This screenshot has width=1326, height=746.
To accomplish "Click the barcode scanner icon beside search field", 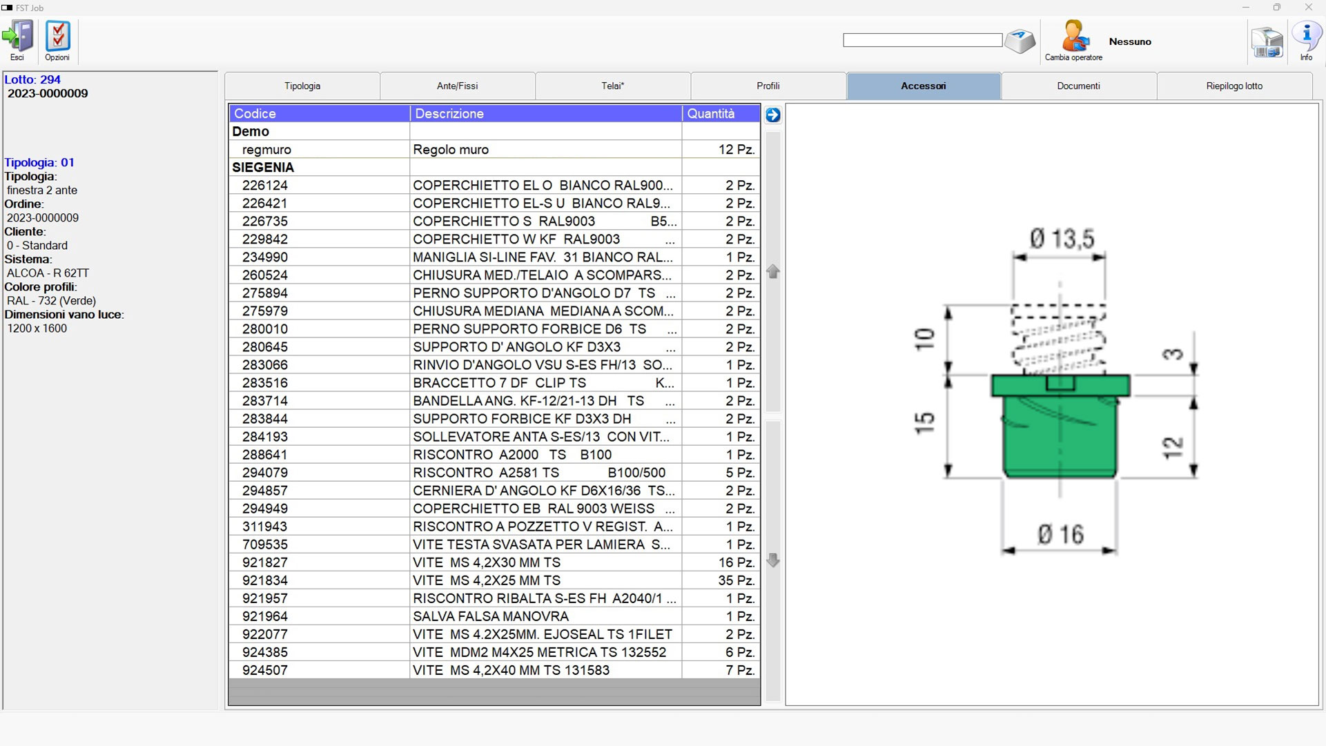I will pyautogui.click(x=1020, y=41).
